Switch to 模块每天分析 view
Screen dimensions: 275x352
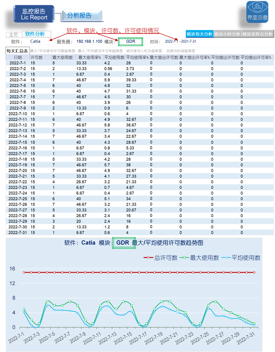coord(200,34)
